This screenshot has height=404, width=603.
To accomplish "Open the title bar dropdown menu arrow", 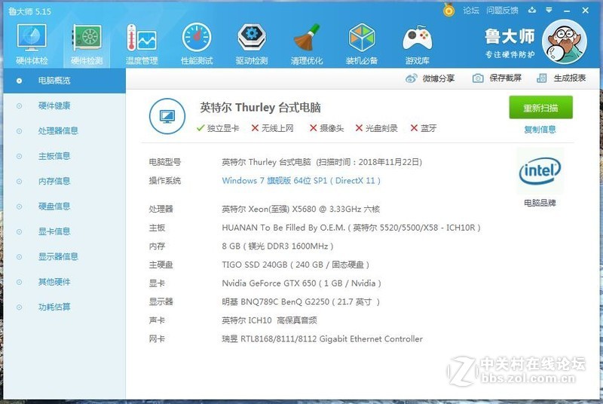I will pos(549,11).
